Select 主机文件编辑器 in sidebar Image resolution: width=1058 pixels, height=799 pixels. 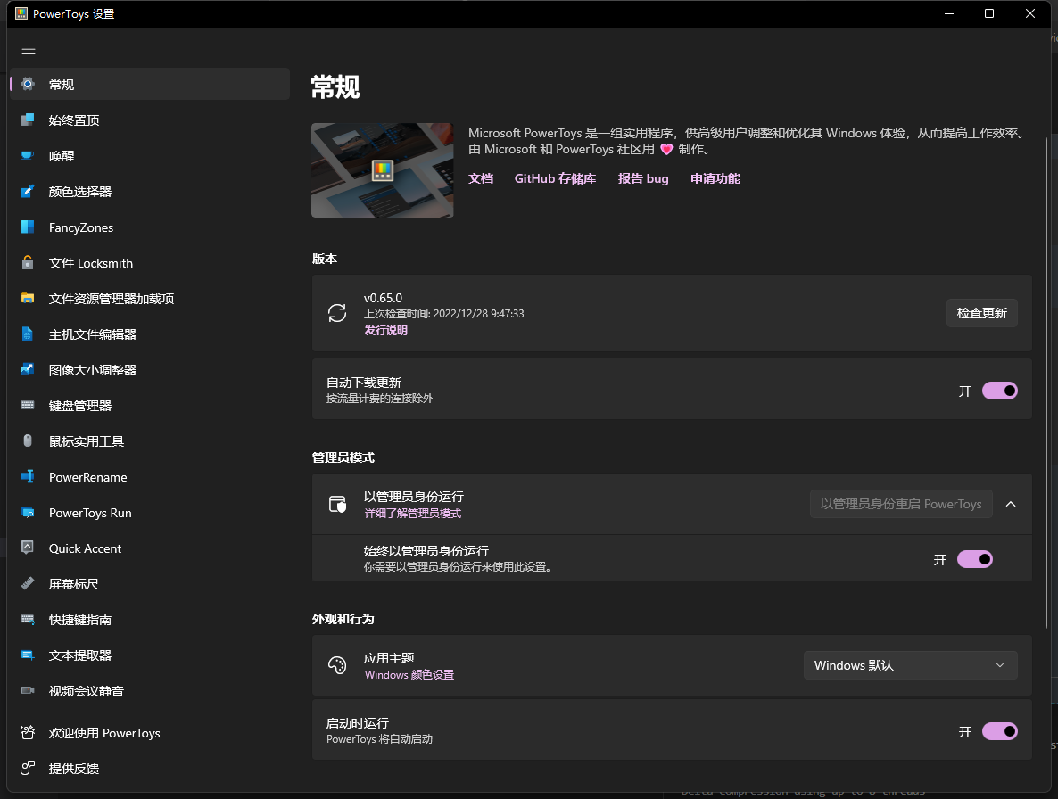pyautogui.click(x=150, y=334)
